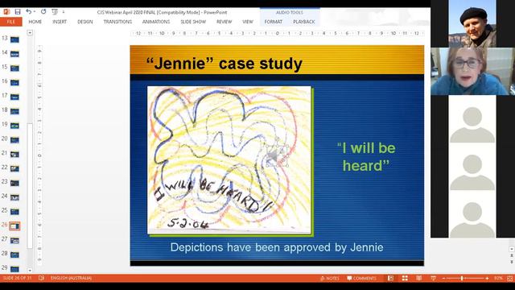Select slide 25 thumbnail
This screenshot has height=290, width=515.
[14, 211]
